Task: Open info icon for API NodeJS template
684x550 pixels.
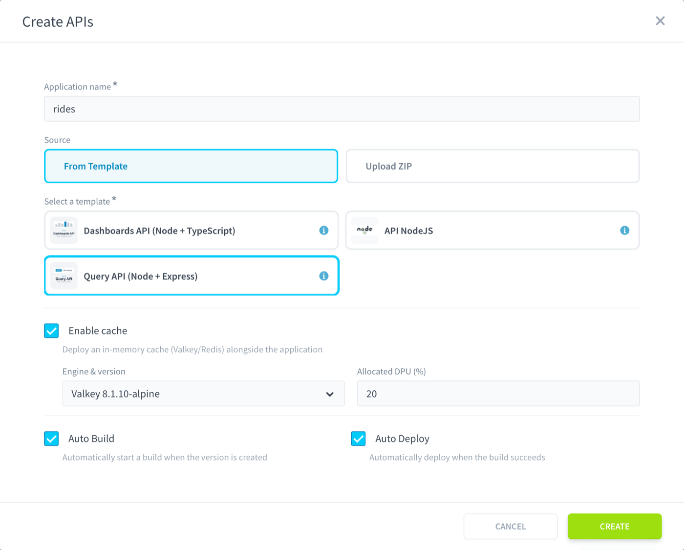Action: pyautogui.click(x=625, y=230)
